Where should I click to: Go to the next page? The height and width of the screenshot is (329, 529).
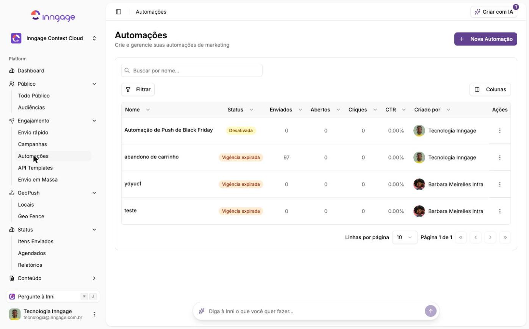[490, 237]
